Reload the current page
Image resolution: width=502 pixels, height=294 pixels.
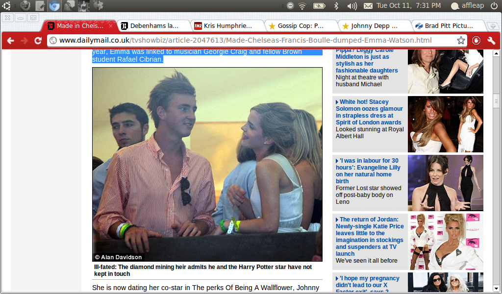38,40
